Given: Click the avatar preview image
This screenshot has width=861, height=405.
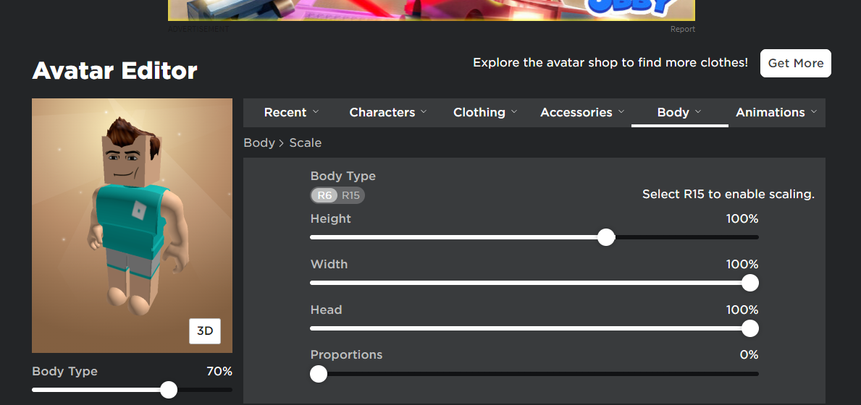Looking at the screenshot, I should click(x=132, y=226).
